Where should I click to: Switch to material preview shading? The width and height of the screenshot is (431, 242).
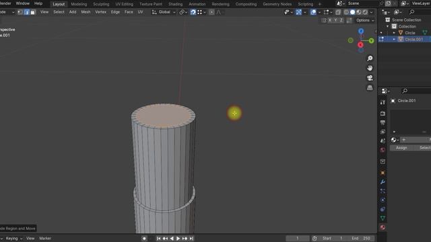pos(359,12)
